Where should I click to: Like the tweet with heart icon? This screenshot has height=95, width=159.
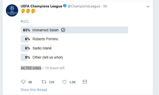coord(64,82)
